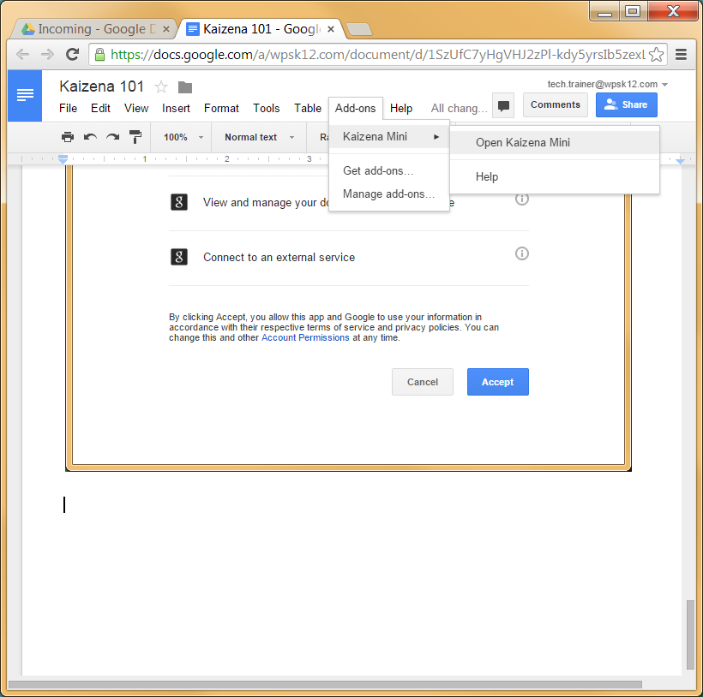The image size is (703, 697).
Task: Click the horizontal scrollbar thumb
Action: [x=325, y=685]
